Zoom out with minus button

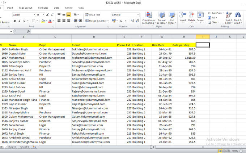[x=241, y=151]
